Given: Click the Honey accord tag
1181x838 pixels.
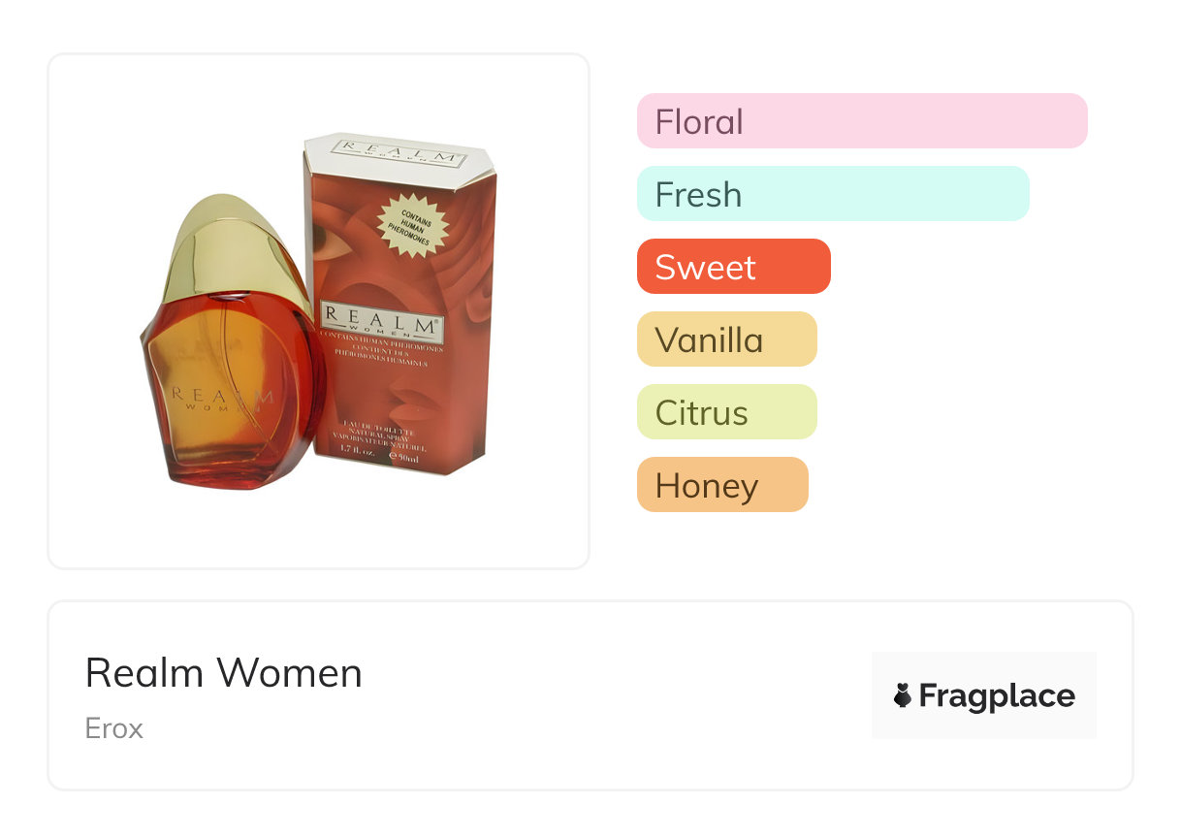Looking at the screenshot, I should click(721, 485).
